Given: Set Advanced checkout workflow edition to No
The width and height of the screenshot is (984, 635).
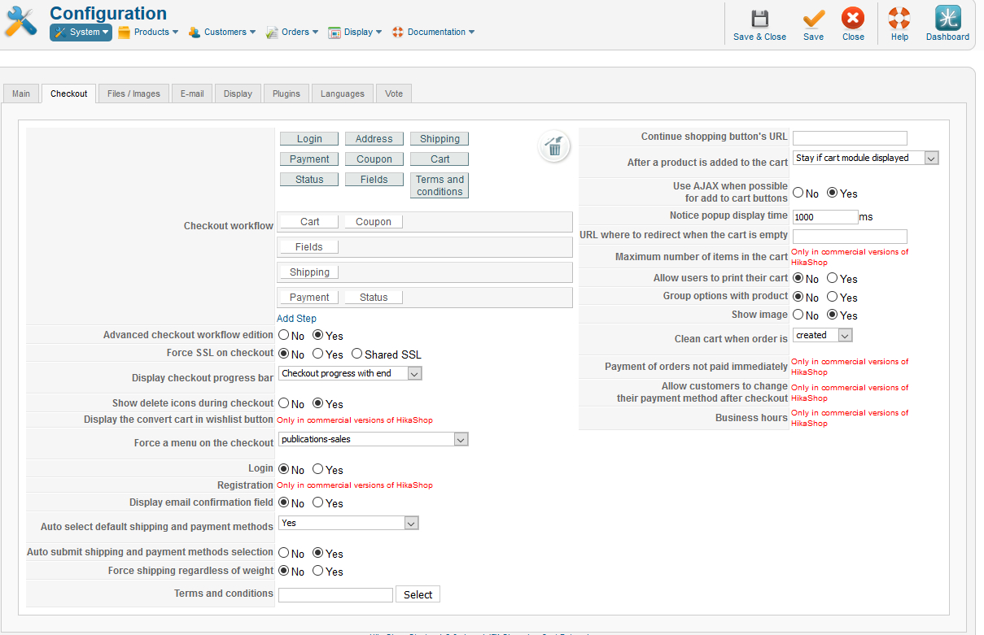Looking at the screenshot, I should tap(283, 335).
